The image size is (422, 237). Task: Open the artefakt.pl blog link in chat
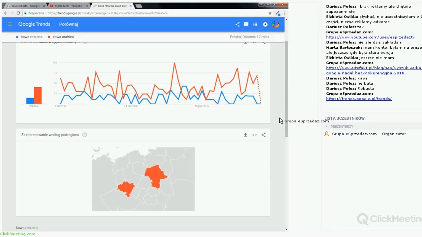[x=374, y=70]
